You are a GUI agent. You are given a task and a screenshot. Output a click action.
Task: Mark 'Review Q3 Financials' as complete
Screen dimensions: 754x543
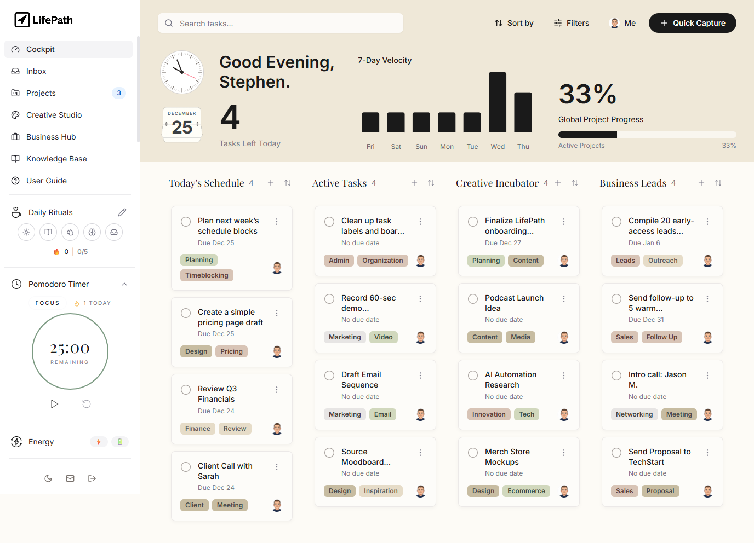tap(186, 390)
